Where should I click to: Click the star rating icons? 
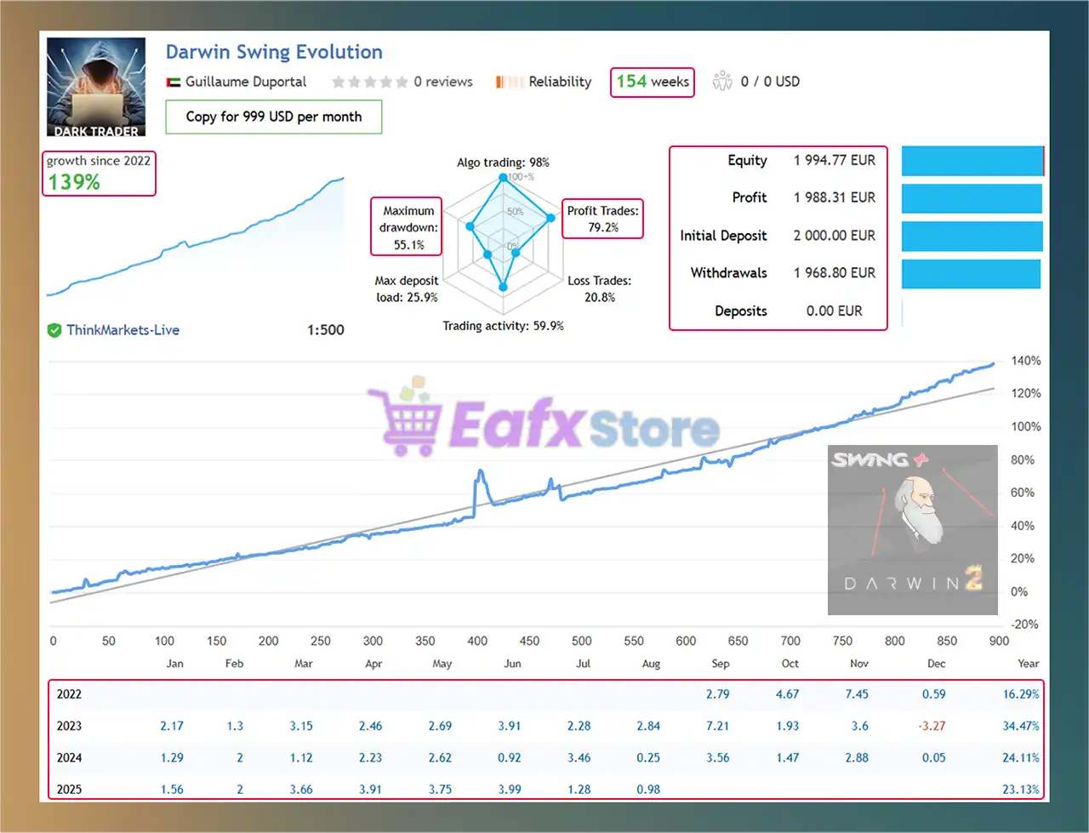[370, 82]
